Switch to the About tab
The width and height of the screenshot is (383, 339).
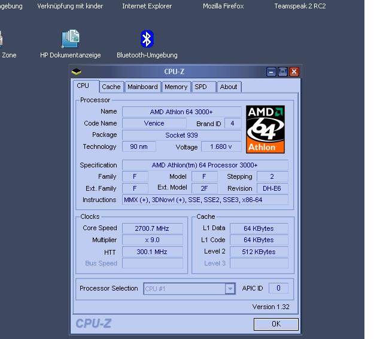pyautogui.click(x=229, y=87)
